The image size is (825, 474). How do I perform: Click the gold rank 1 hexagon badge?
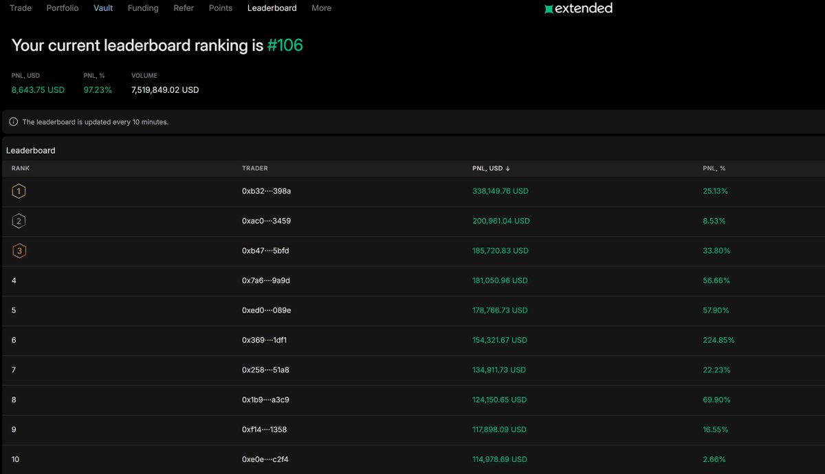pos(19,191)
